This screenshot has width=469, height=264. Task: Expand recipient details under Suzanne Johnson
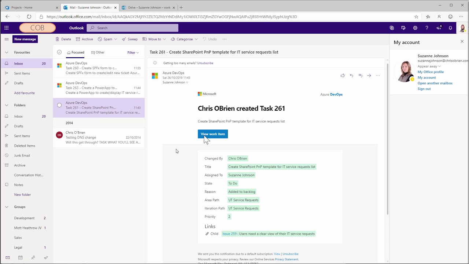click(x=187, y=82)
